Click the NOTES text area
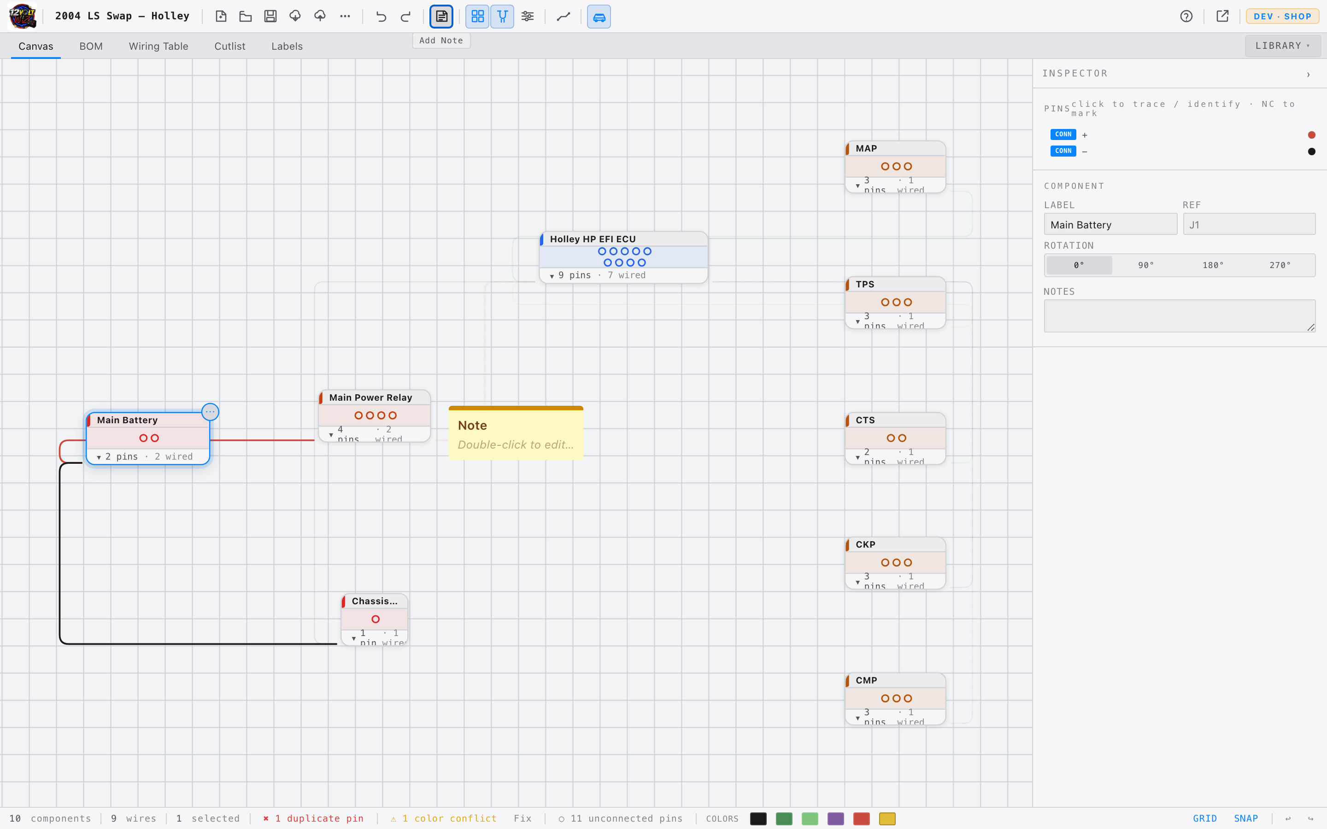This screenshot has height=829, width=1327. tap(1180, 316)
